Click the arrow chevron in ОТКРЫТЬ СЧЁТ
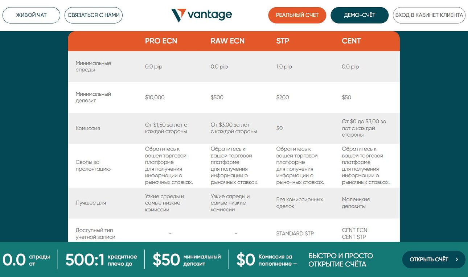The image size is (468, 277). pos(457,260)
